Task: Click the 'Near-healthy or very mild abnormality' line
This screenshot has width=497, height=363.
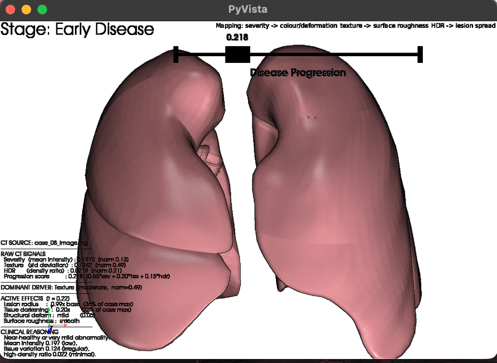Action: 56,338
